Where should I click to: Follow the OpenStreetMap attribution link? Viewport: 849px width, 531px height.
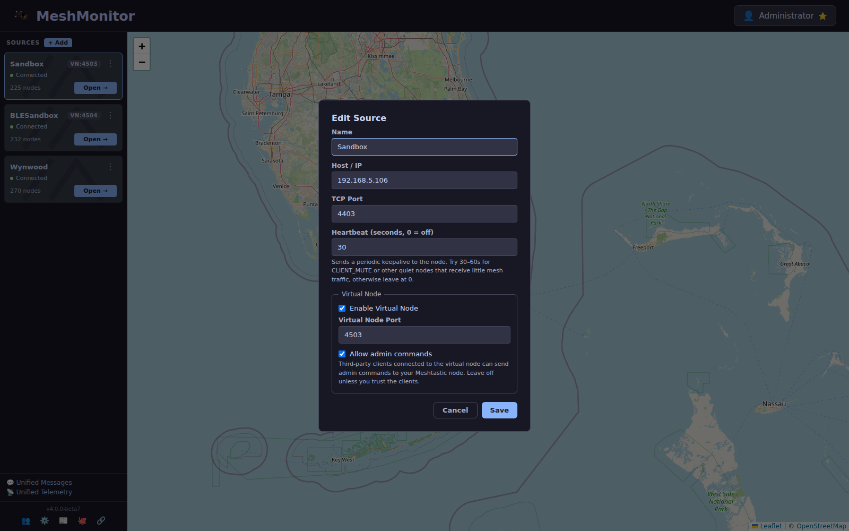pyautogui.click(x=821, y=526)
